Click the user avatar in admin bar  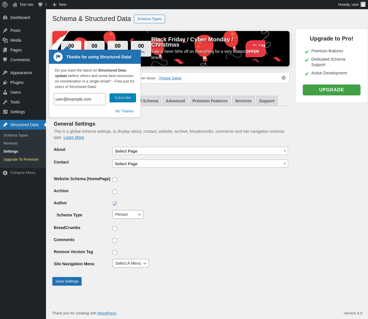363,5
